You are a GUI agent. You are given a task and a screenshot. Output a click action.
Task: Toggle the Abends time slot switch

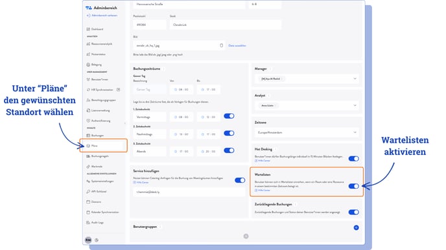click(x=229, y=151)
